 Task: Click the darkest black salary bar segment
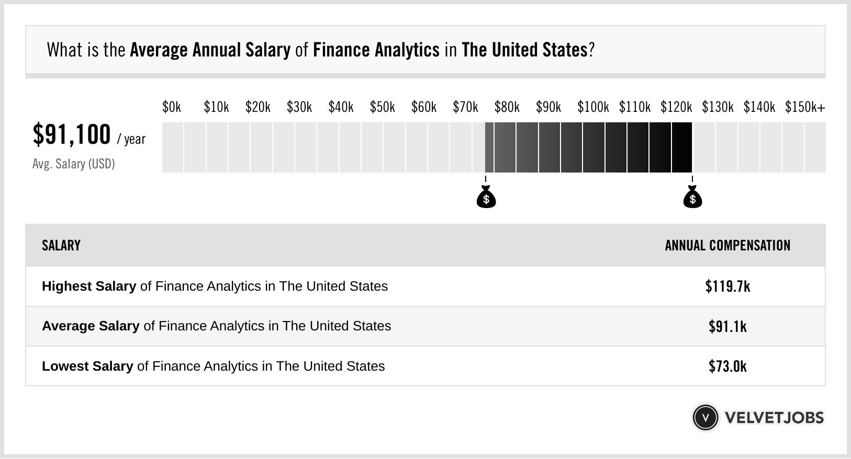click(x=682, y=147)
